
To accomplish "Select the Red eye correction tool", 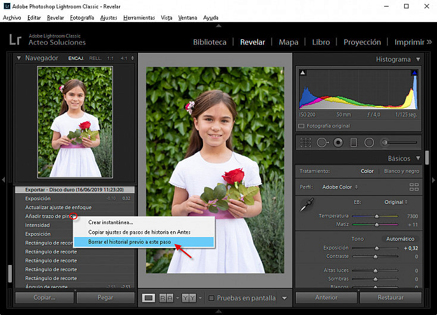I will [338, 143].
